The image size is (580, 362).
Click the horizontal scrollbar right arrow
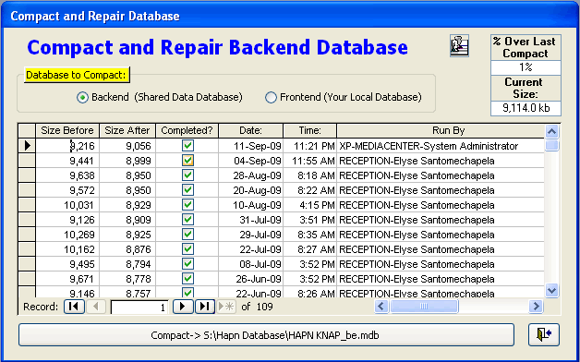pyautogui.click(x=536, y=307)
